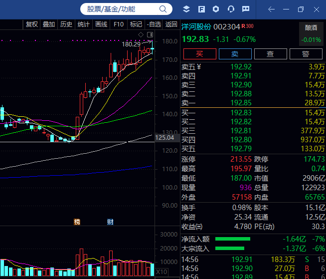Click the 查 query button
The width and height of the screenshot is (326, 279).
point(271,54)
